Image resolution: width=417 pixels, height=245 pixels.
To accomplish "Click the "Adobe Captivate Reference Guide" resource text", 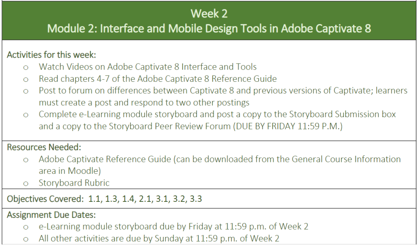I will point(105,159).
